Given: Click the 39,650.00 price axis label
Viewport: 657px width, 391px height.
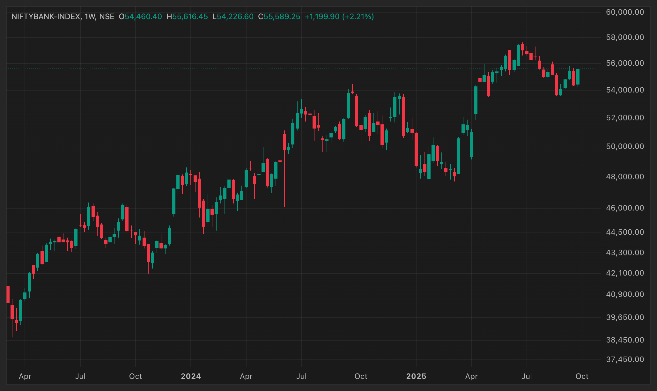Looking at the screenshot, I should pyautogui.click(x=625, y=317).
